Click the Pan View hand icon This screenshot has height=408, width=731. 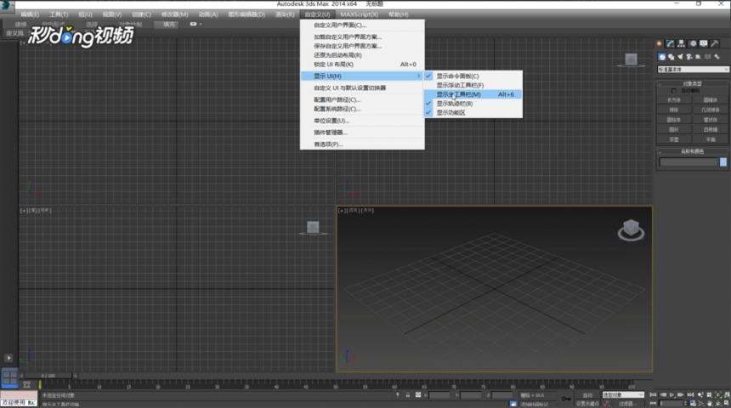click(710, 404)
